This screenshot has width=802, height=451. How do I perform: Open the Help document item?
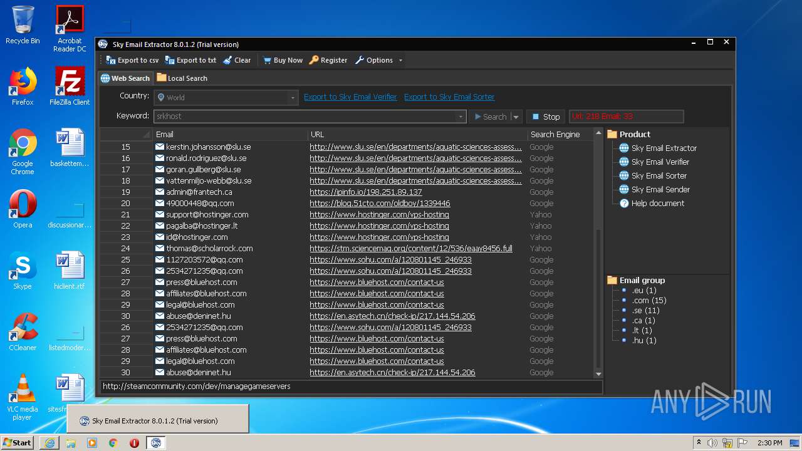coord(652,204)
